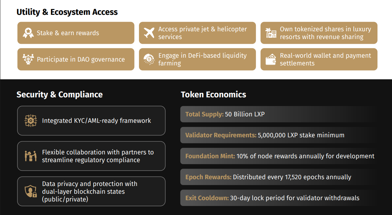
Task: Click the award ribbon staking icon
Action: pyautogui.click(x=28, y=33)
